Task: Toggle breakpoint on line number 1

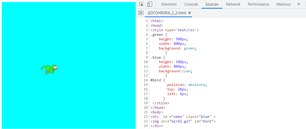Action: (147, 21)
